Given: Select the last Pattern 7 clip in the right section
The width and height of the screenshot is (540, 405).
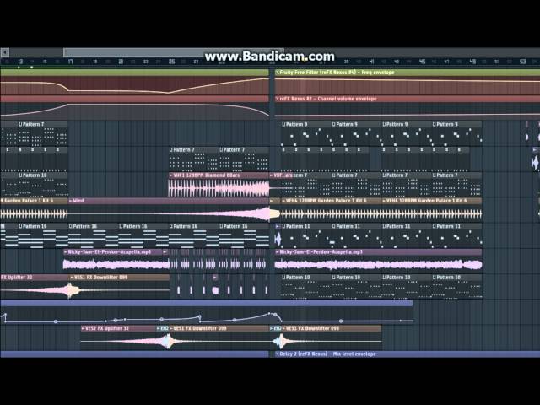Looking at the screenshot, I should coord(456,185).
